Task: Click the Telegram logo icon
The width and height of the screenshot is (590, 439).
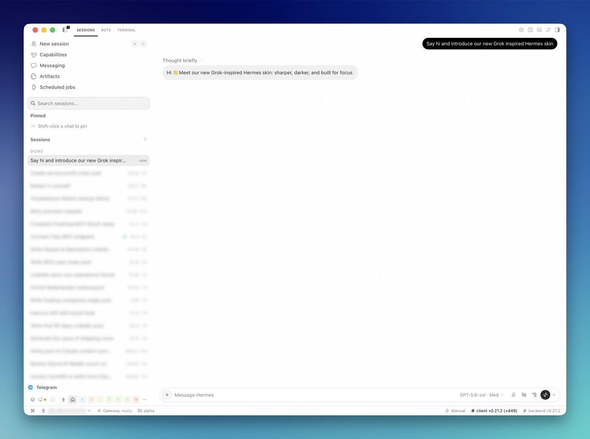Action: 31,387
